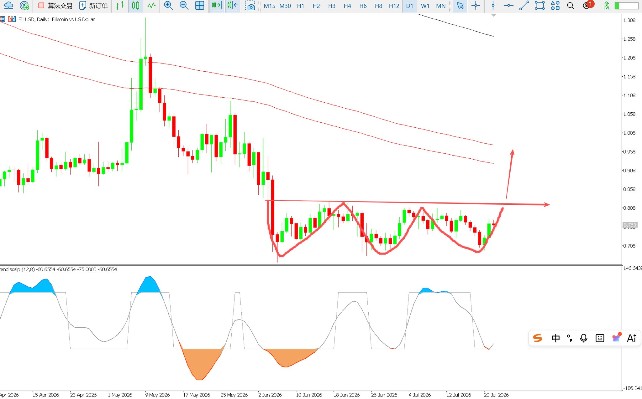Open the input method skin icon
642x399 pixels.
click(x=616, y=337)
